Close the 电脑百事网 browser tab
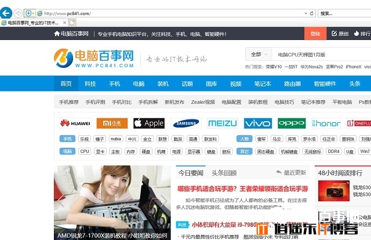371x240 pixels. pyautogui.click(x=64, y=23)
